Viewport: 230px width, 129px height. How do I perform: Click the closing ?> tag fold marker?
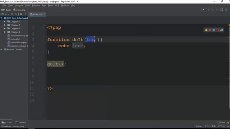[x=45, y=88]
